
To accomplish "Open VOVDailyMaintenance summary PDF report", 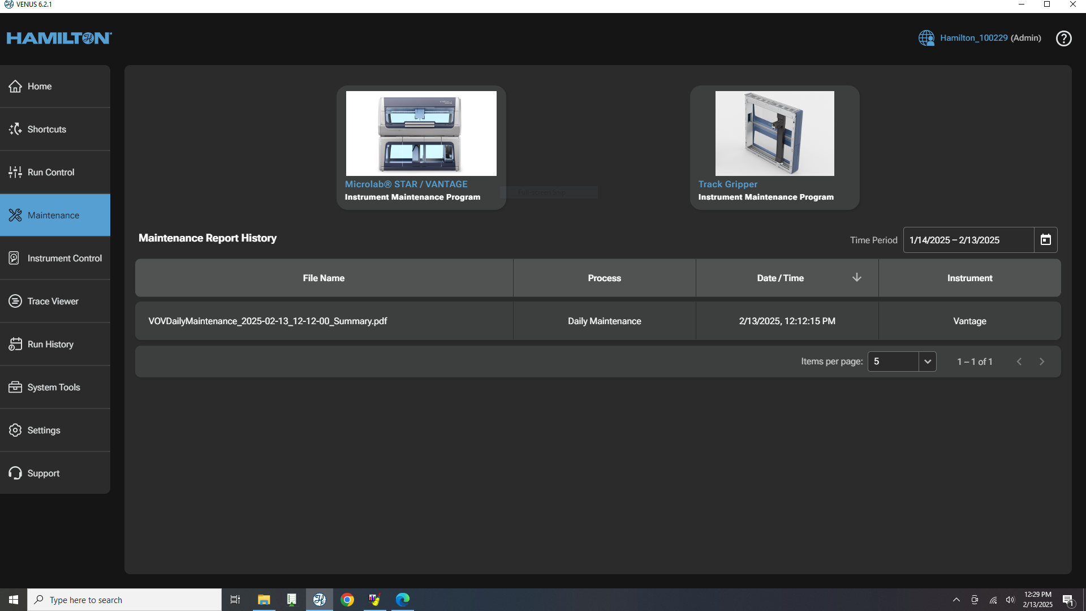I will [x=268, y=321].
